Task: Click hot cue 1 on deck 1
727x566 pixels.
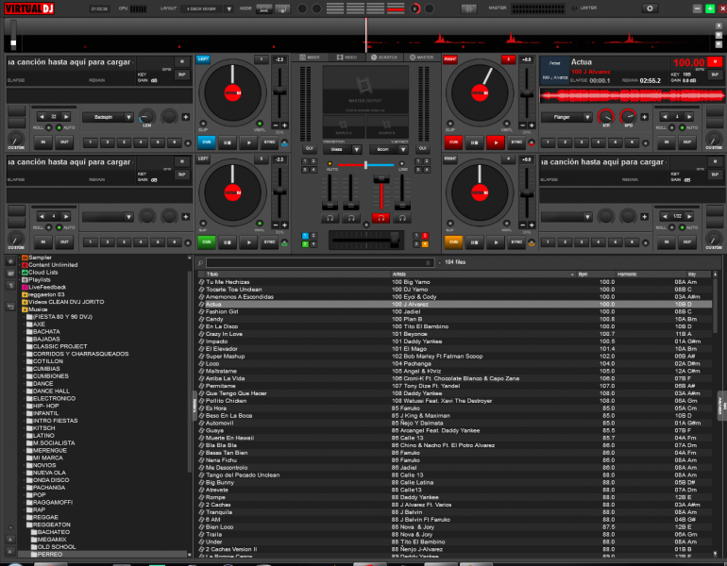Action: click(x=91, y=142)
